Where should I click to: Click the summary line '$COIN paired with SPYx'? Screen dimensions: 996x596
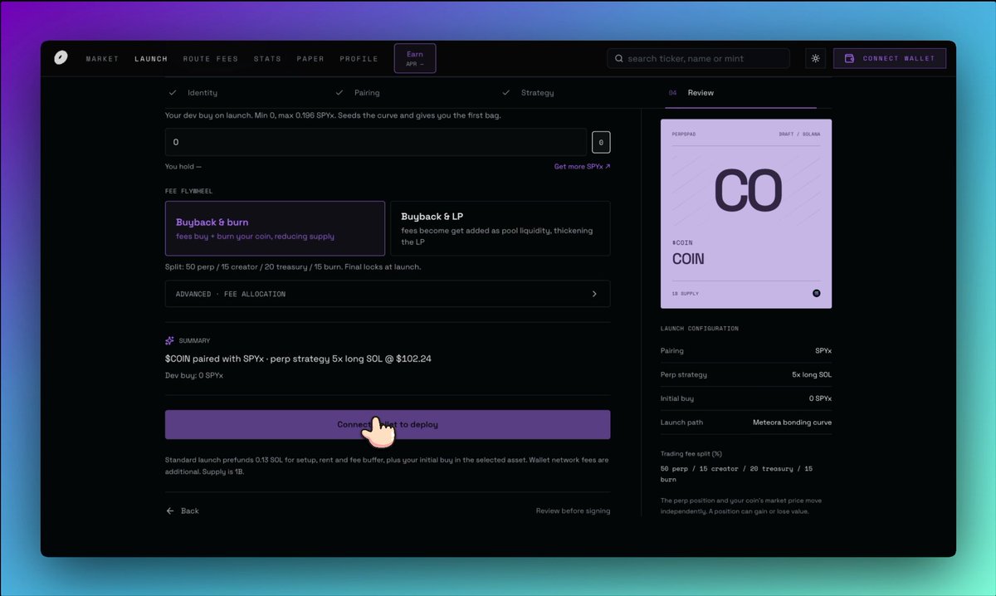point(298,359)
